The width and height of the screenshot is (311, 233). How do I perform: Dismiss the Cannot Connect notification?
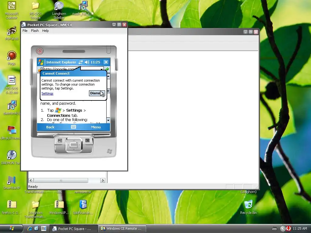pos(97,93)
